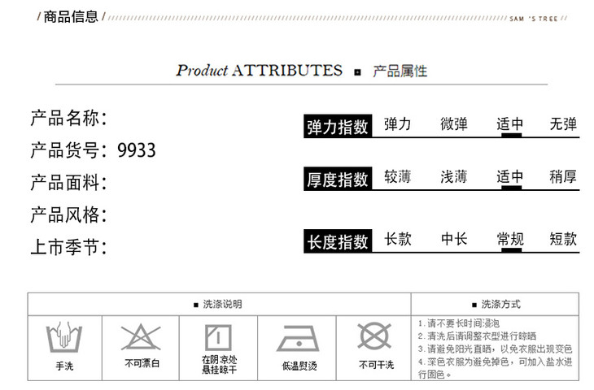
Task: Click the do not dry clean icon
Action: point(375,336)
